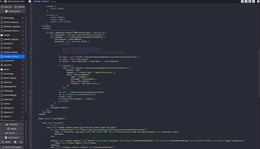The height and width of the screenshot is (149, 260).
Task: Select the calender_Test.html editor tab
Action: coord(41,1)
